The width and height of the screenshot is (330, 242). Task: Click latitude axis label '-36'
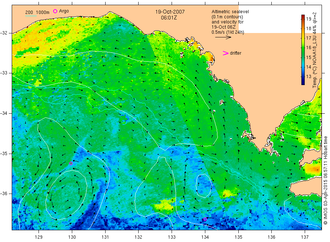[4, 194]
